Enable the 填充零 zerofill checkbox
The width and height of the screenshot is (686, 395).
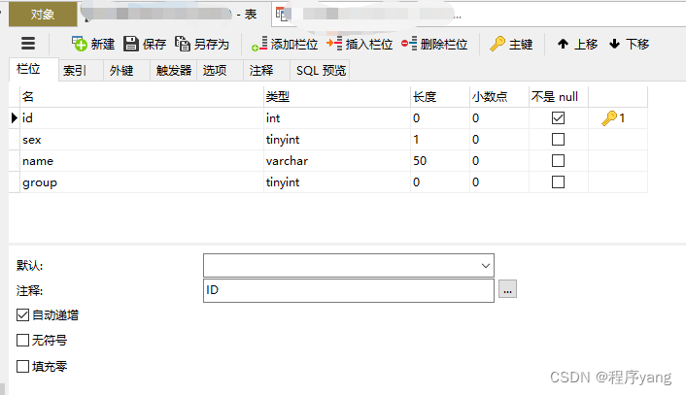pyautogui.click(x=22, y=366)
